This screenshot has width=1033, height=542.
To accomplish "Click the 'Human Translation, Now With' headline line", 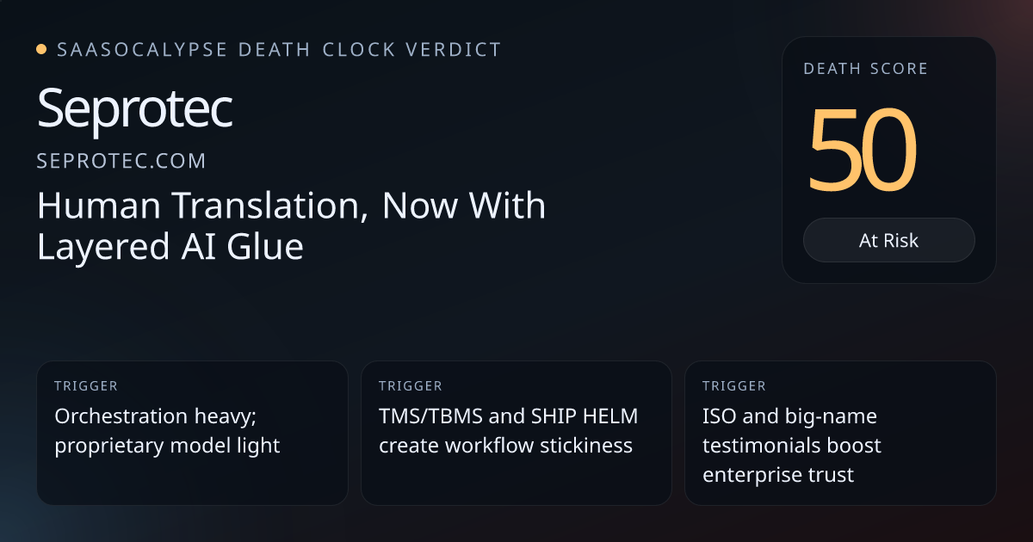I will [x=291, y=206].
